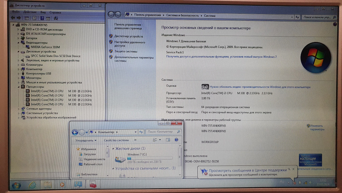
Task: Select SPCC Solid State Disk SCSI device
Action: [x=55, y=56]
